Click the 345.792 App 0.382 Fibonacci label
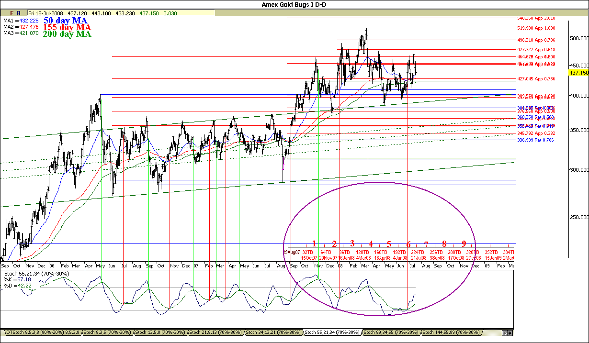 click(x=536, y=133)
